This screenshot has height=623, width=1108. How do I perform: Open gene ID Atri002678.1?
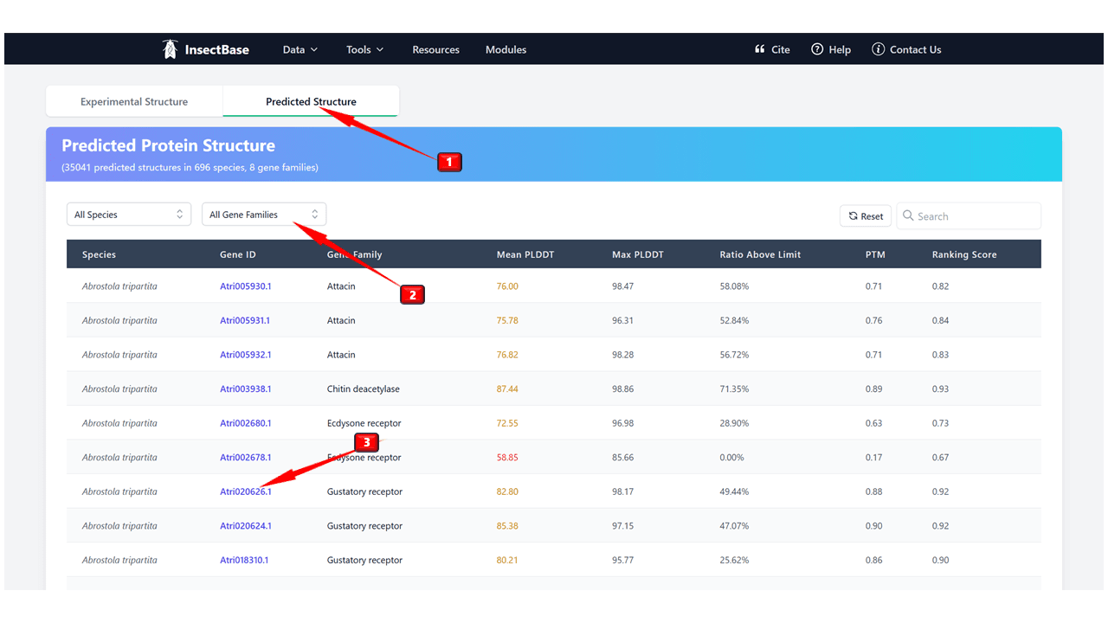[x=245, y=458]
